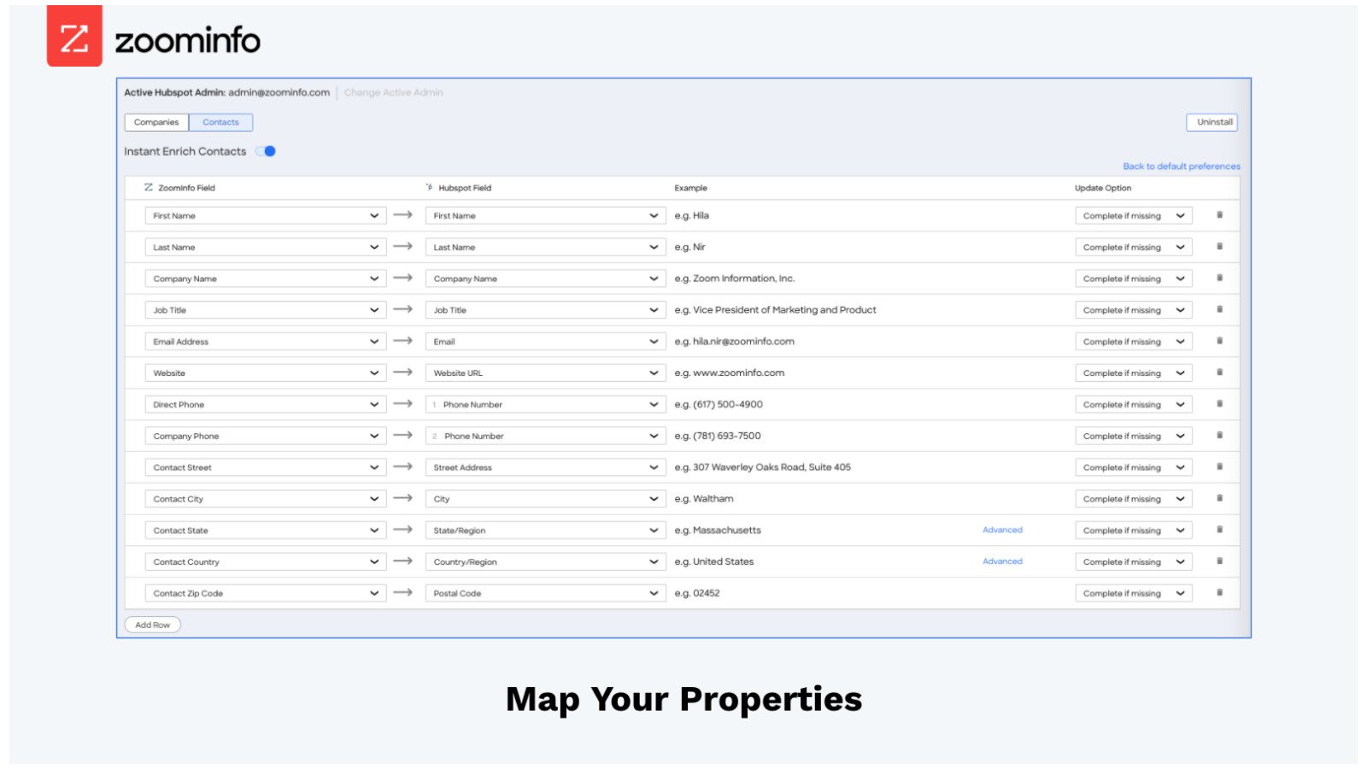Click the example 'e.g. hila.nir@zoominfo.com'
The width and height of the screenshot is (1367, 769).
tap(735, 342)
